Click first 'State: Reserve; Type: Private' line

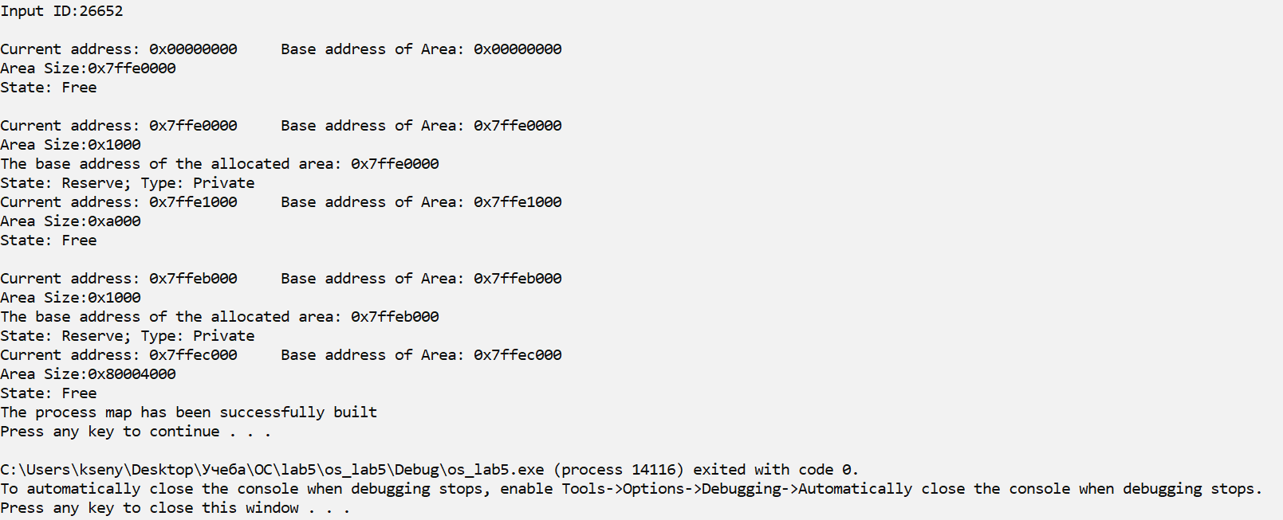(x=128, y=183)
